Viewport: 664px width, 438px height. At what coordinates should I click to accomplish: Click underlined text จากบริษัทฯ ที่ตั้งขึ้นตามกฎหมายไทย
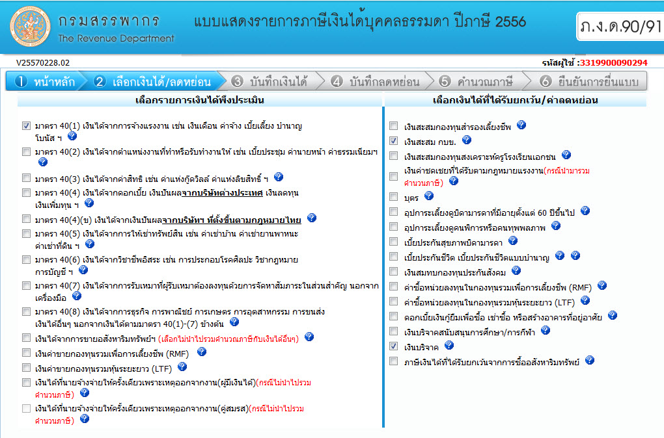tap(232, 220)
